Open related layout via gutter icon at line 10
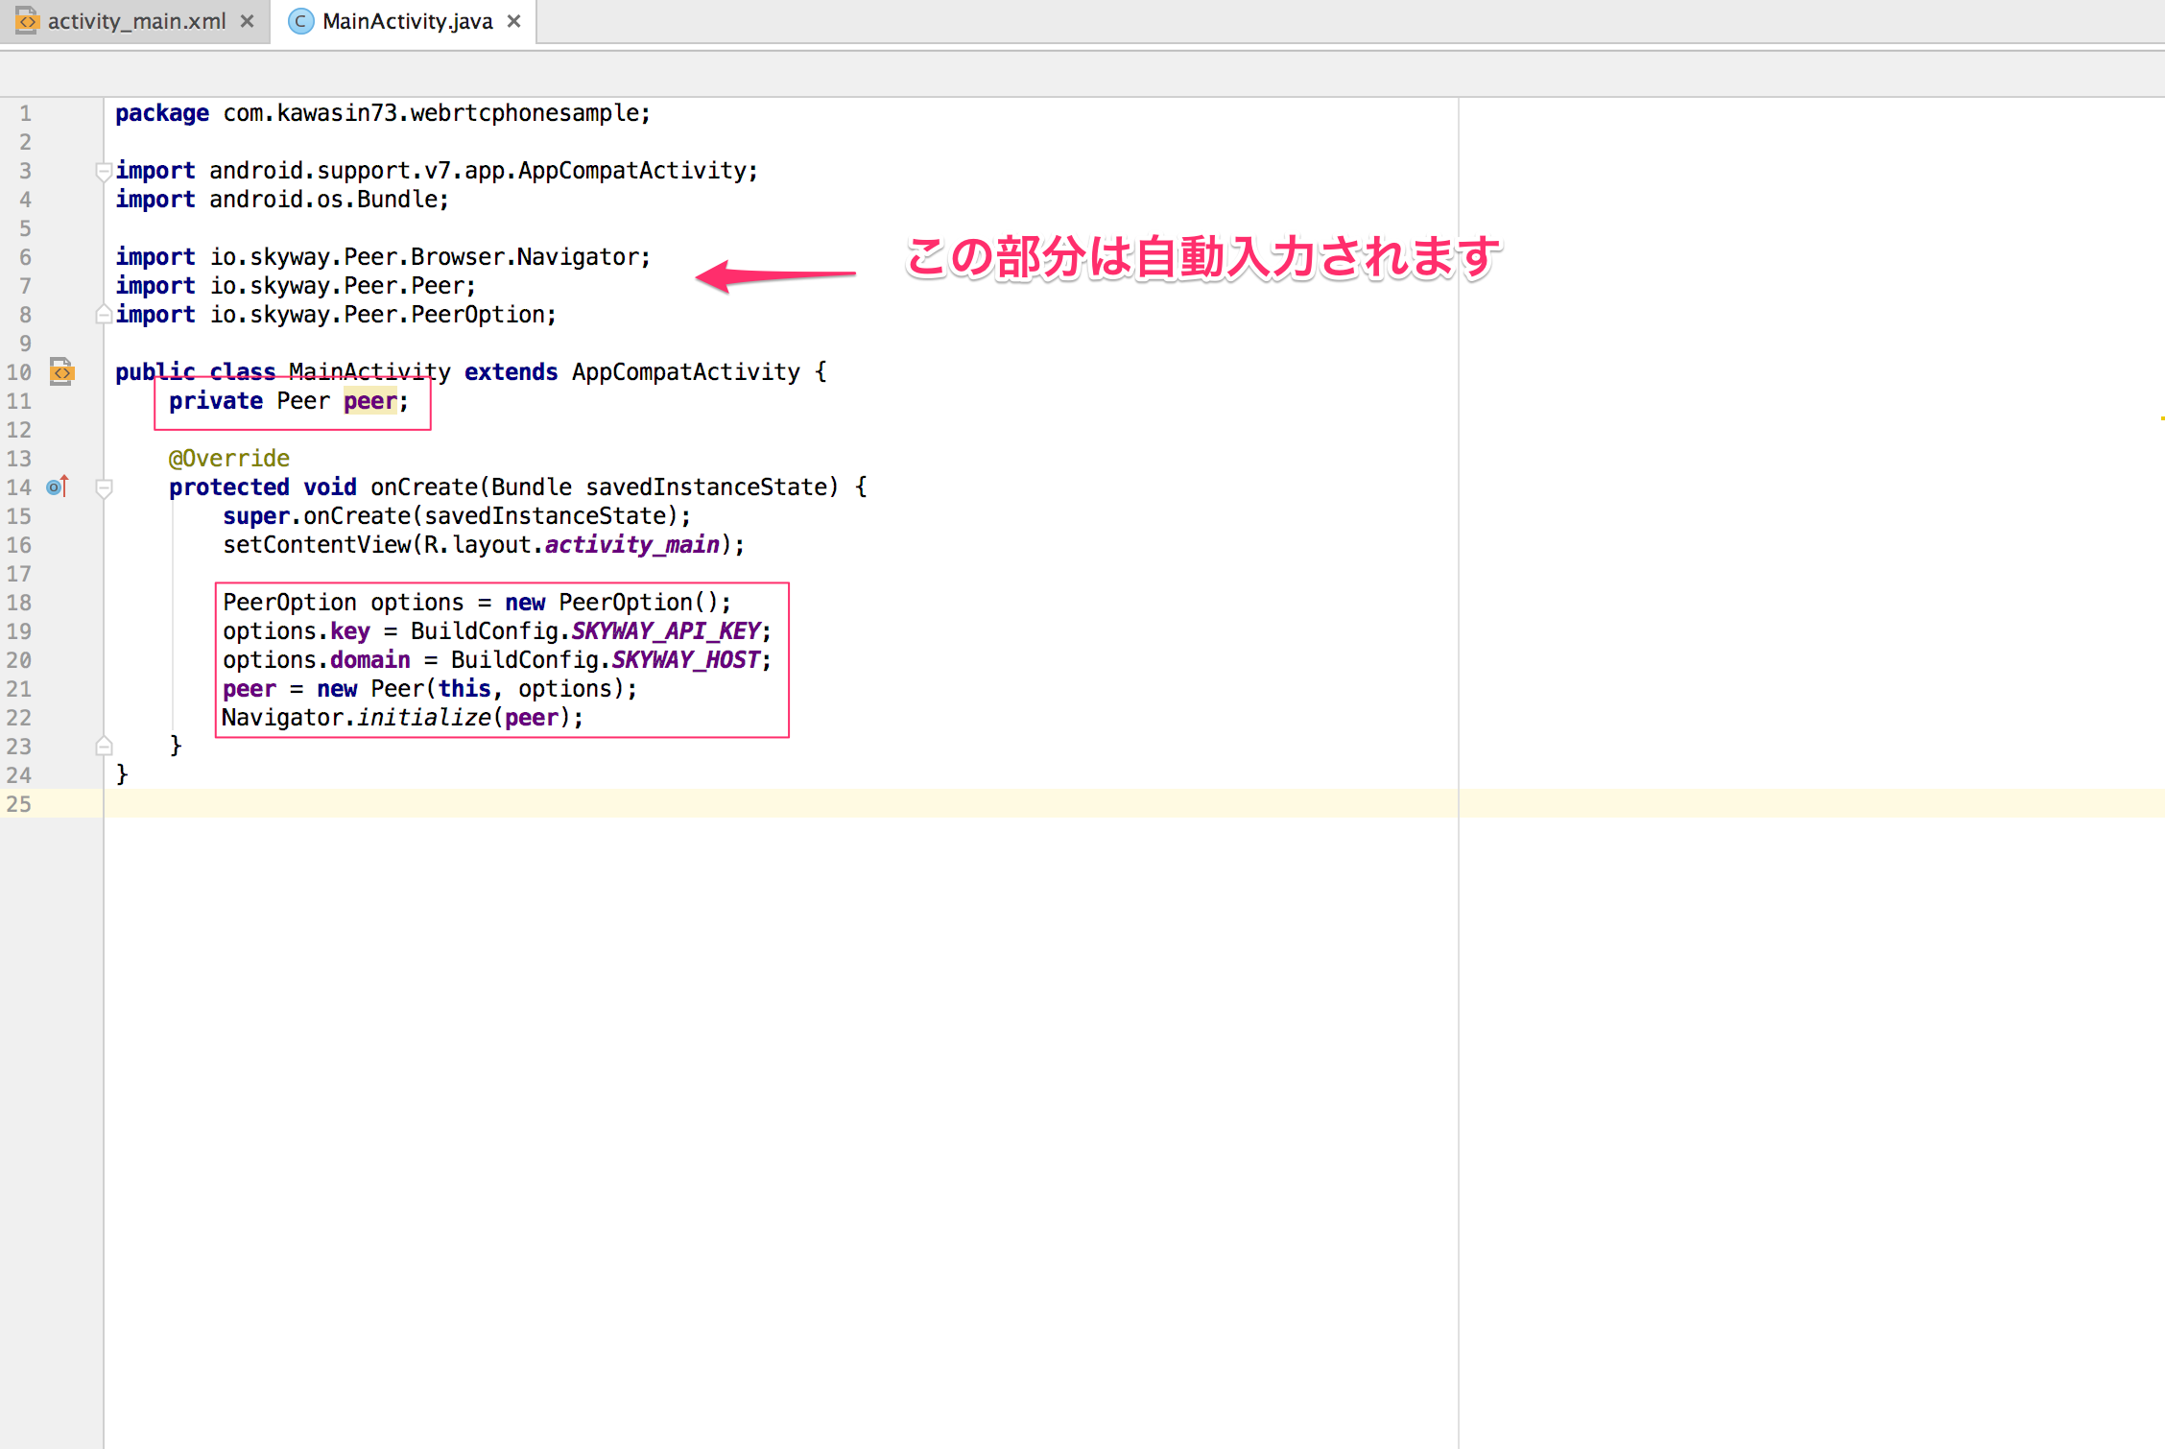 (x=61, y=372)
